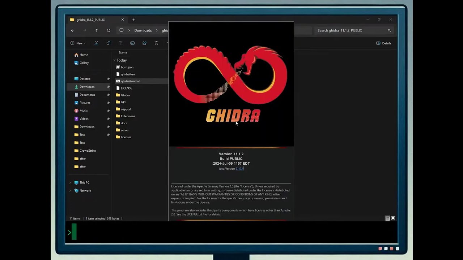463x260 pixels.
Task: Open chevron before Downloads breadcrumb
Action: click(129, 30)
